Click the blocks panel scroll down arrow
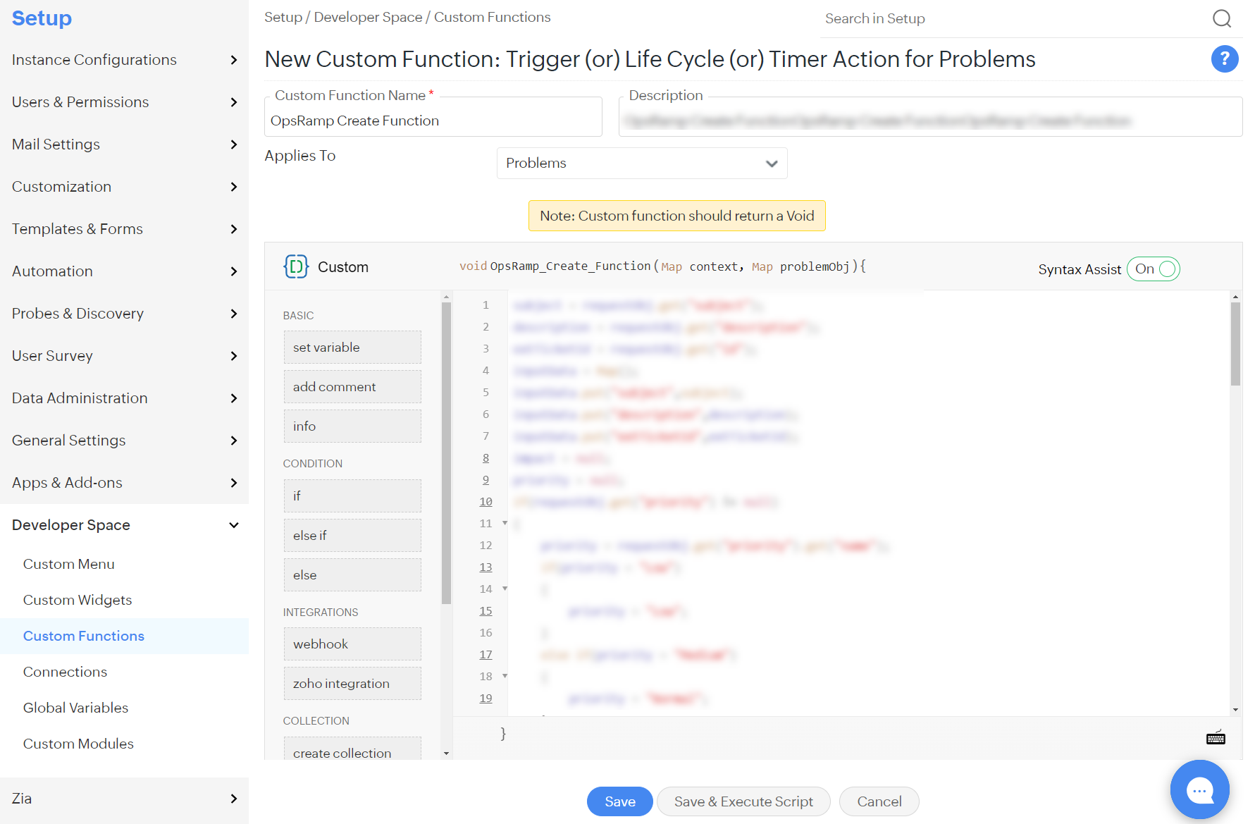Viewport: 1255px width, 824px height. point(446,754)
